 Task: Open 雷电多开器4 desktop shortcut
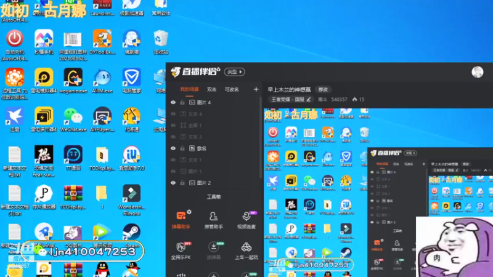pos(44,119)
